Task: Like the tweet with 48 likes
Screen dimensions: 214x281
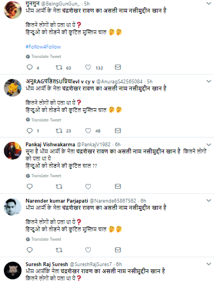Action: tap(88, 131)
